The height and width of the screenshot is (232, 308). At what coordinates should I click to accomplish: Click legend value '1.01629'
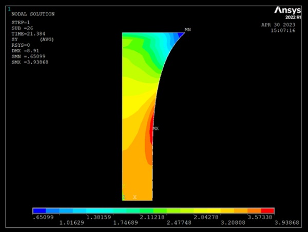(x=72, y=223)
